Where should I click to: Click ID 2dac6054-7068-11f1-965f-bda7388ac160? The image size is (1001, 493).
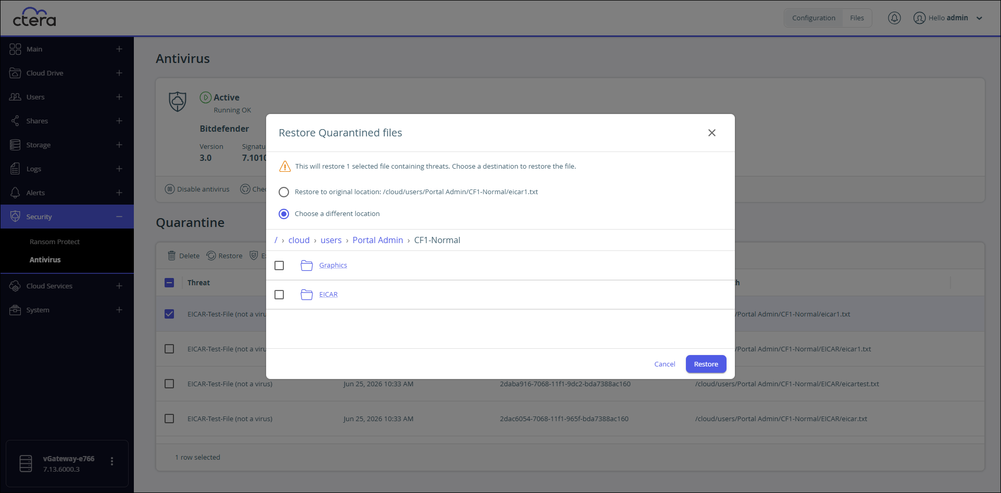tap(564, 419)
